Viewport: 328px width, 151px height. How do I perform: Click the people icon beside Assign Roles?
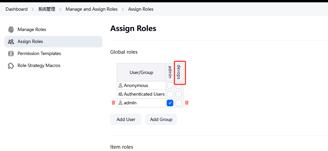(11, 42)
